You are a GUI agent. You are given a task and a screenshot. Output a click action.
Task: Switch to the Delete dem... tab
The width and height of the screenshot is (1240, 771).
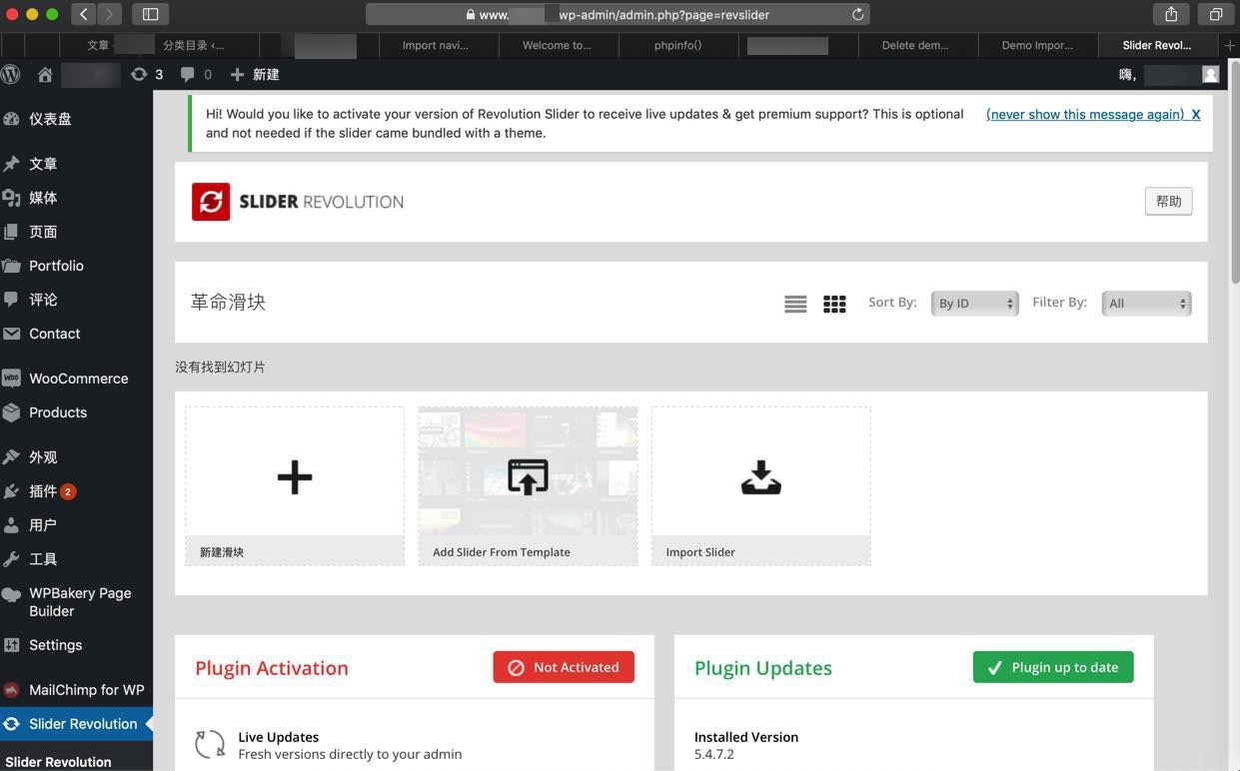[x=915, y=45]
